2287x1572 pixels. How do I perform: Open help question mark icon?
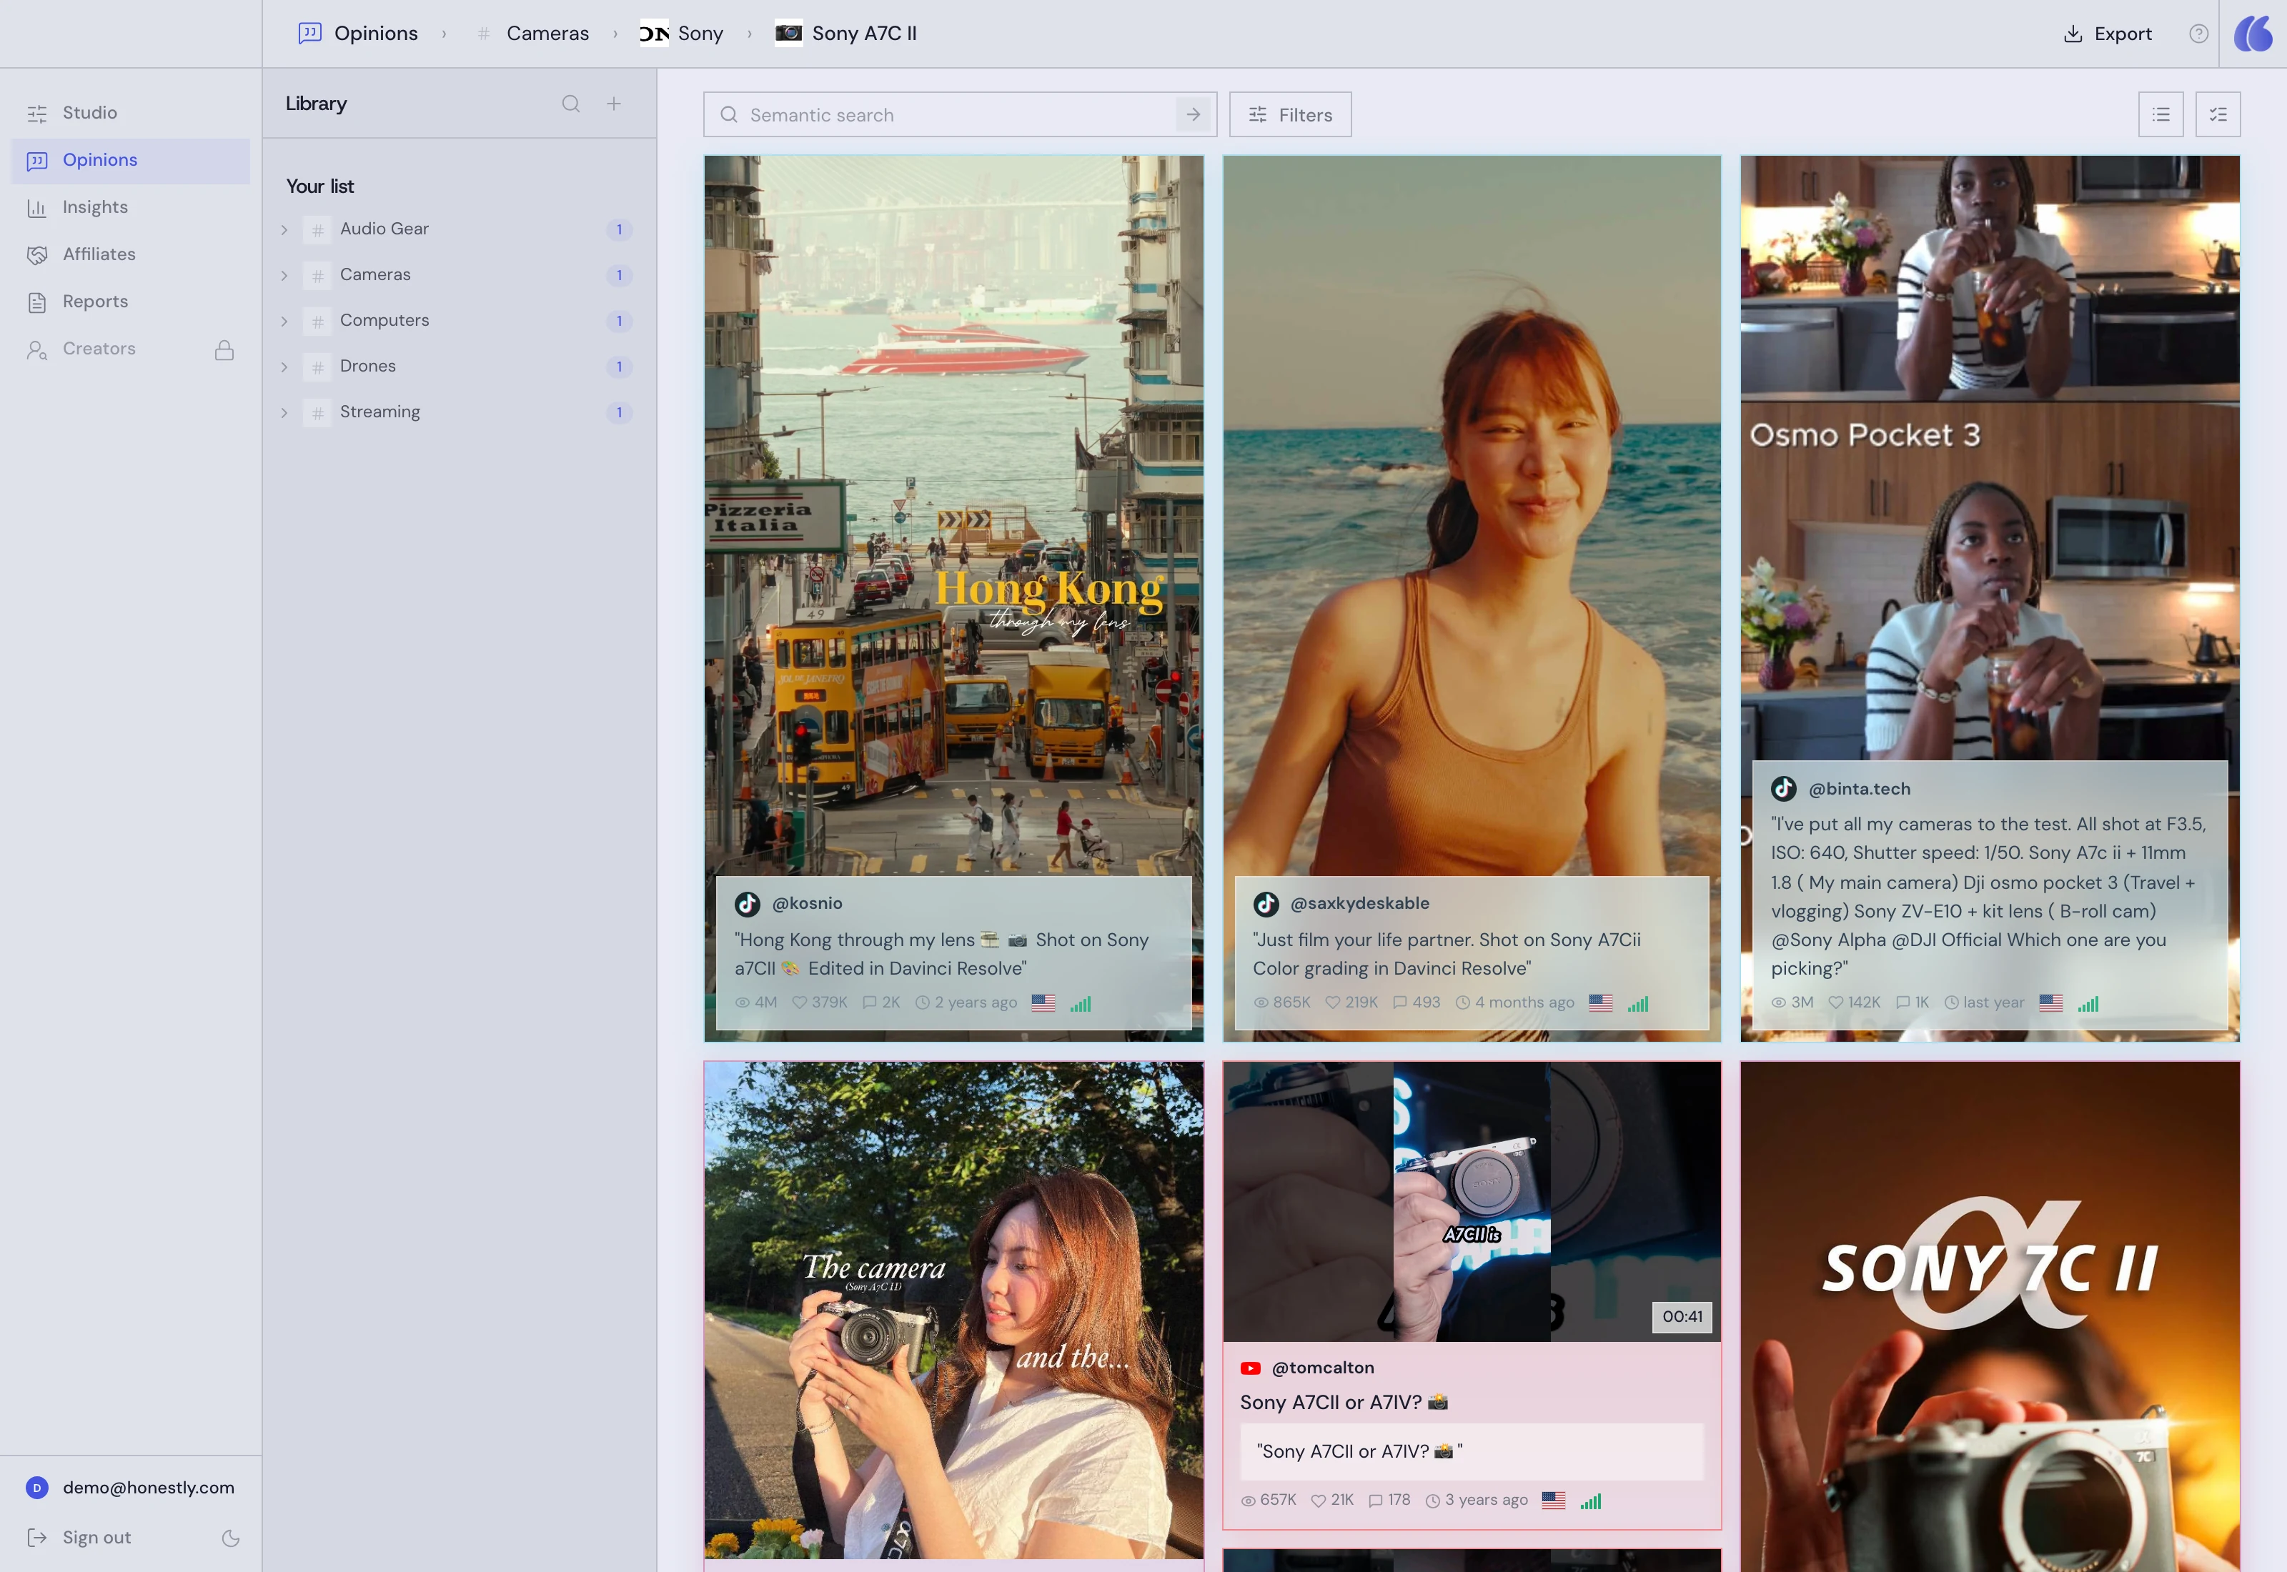(2198, 34)
